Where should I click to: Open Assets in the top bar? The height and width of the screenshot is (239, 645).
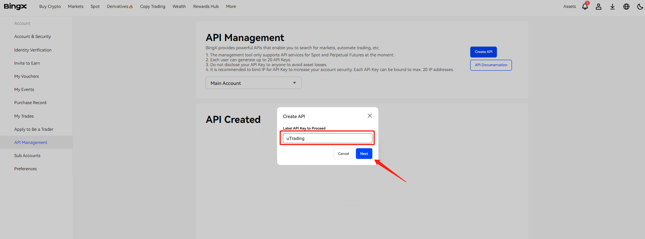(x=569, y=6)
